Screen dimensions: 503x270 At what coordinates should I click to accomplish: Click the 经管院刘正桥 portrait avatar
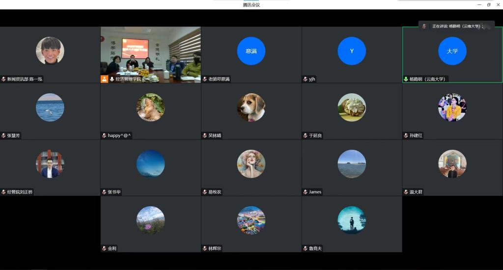[50, 164]
